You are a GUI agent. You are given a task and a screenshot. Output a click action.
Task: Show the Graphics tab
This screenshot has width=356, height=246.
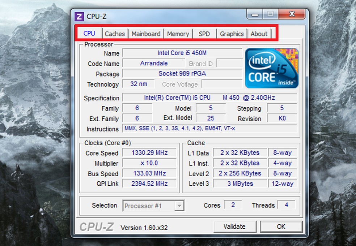232,34
